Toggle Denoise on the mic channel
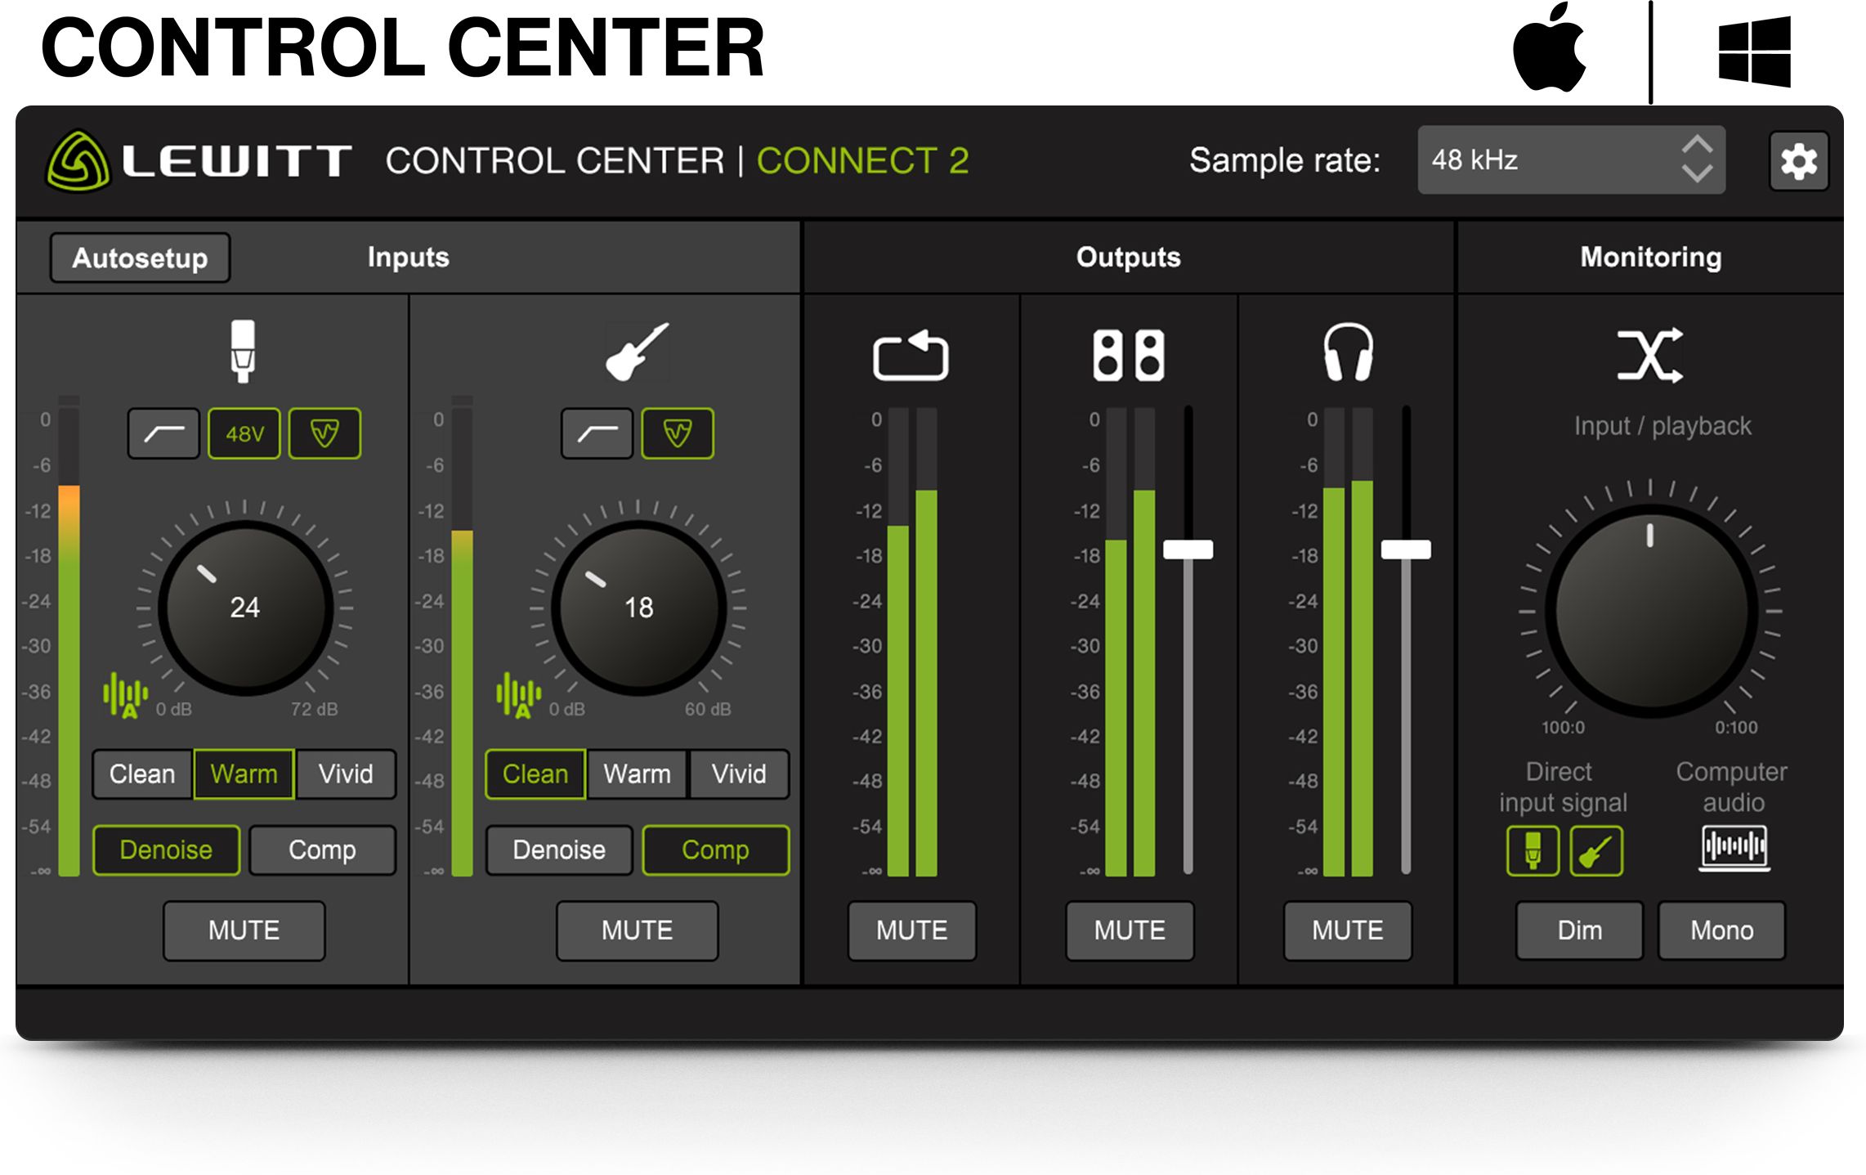1866x1175 pixels. point(166,850)
